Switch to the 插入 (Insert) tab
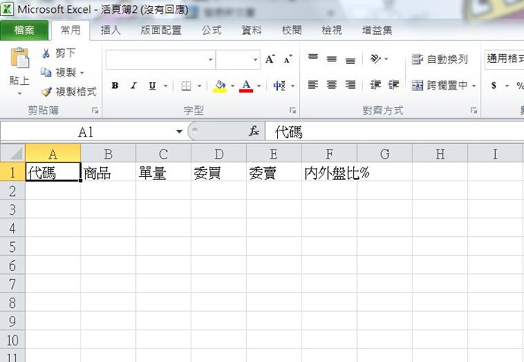Viewport: 524px width, 362px height. 111,30
